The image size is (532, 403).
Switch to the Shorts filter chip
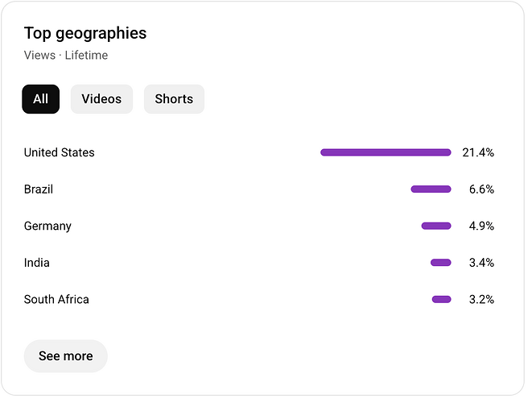tap(174, 99)
